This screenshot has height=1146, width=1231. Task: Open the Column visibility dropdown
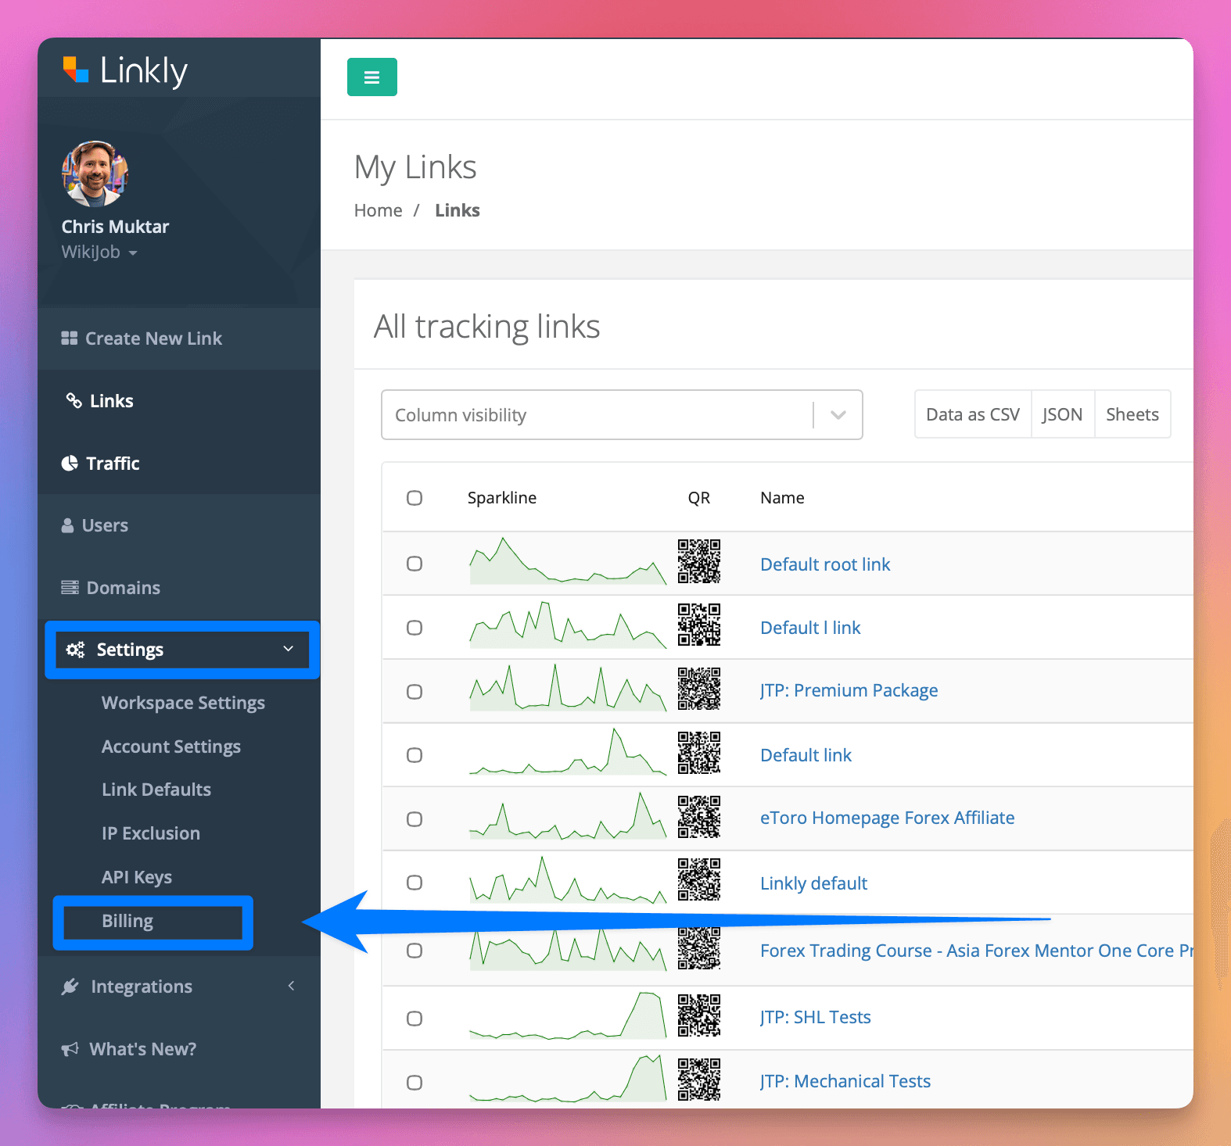(621, 415)
